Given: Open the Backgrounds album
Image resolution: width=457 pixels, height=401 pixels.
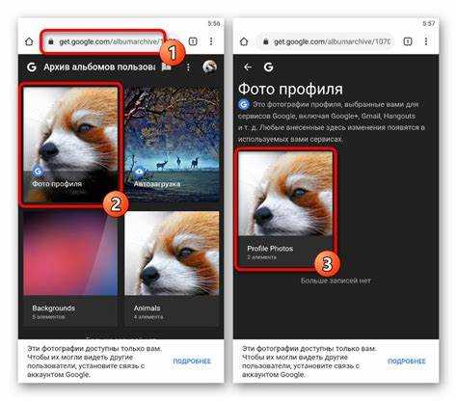Looking at the screenshot, I should pyautogui.click(x=70, y=268).
